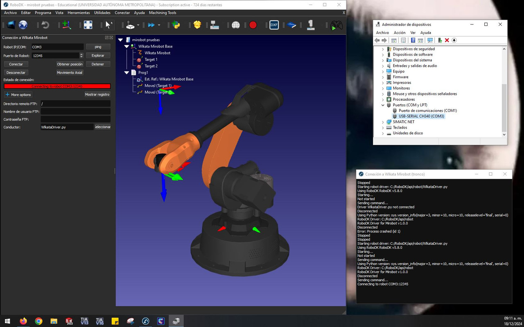524x327 pixels.
Task: Click the 3D print project icon
Action: (x=215, y=25)
